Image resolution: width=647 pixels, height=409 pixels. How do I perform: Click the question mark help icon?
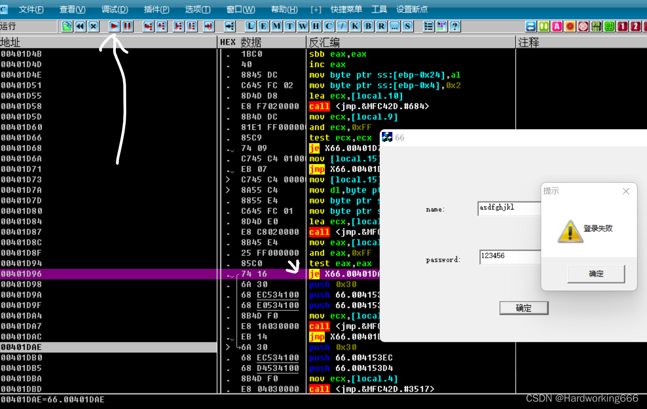point(455,26)
